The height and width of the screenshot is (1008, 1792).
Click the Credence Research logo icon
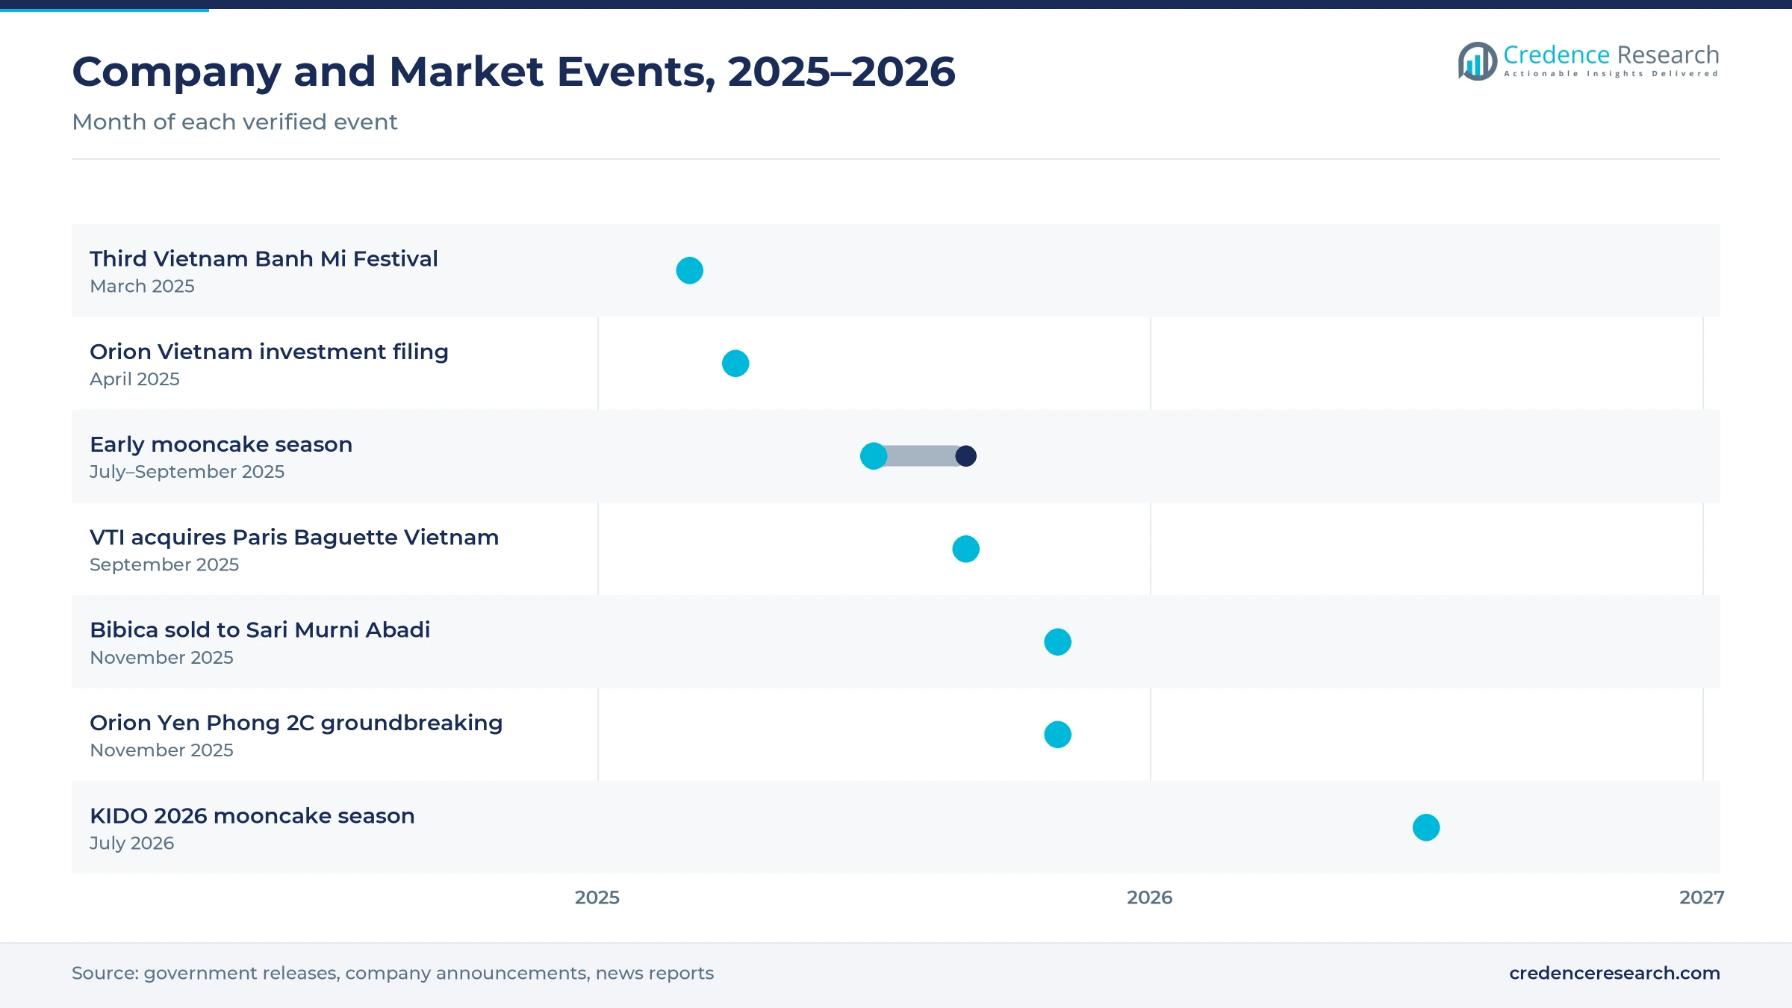[1477, 61]
